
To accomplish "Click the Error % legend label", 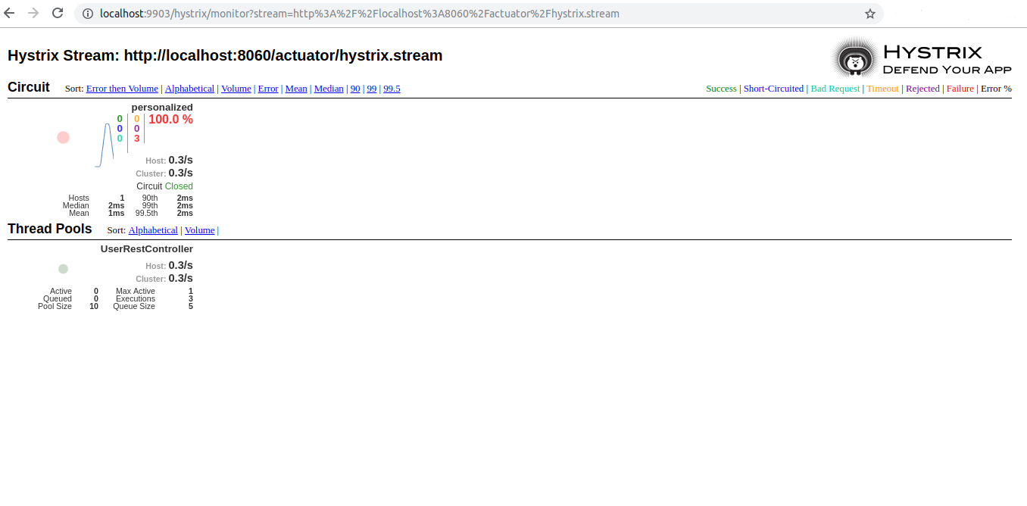I will coord(996,89).
